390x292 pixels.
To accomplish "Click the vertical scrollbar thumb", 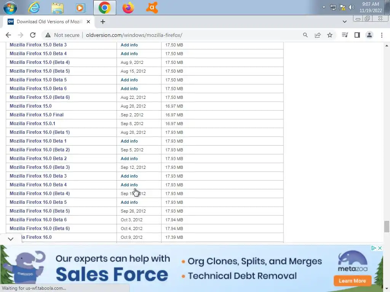I will coord(386,227).
